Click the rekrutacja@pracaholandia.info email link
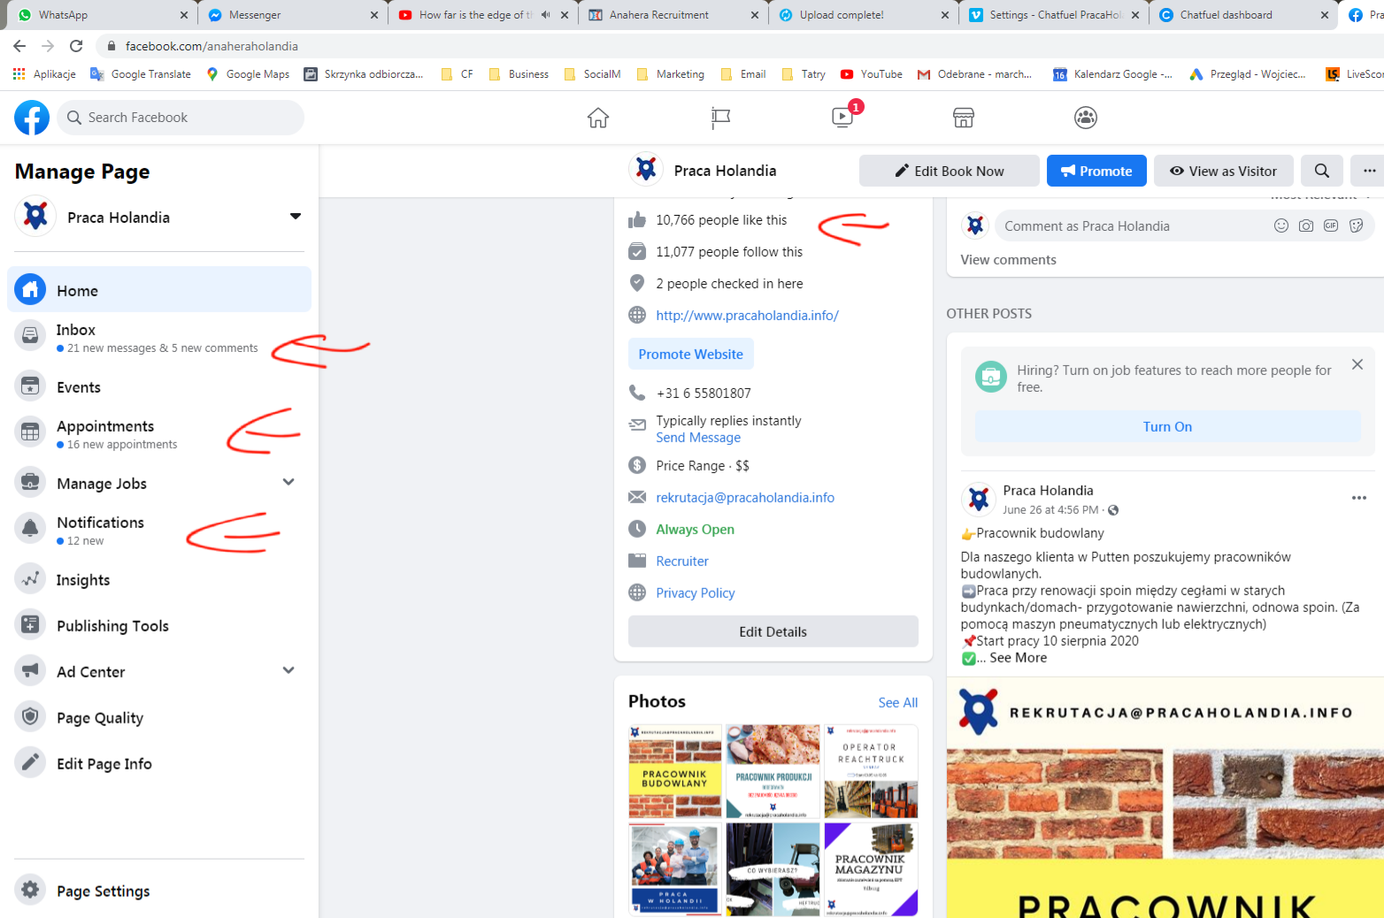The height and width of the screenshot is (918, 1384). (745, 497)
